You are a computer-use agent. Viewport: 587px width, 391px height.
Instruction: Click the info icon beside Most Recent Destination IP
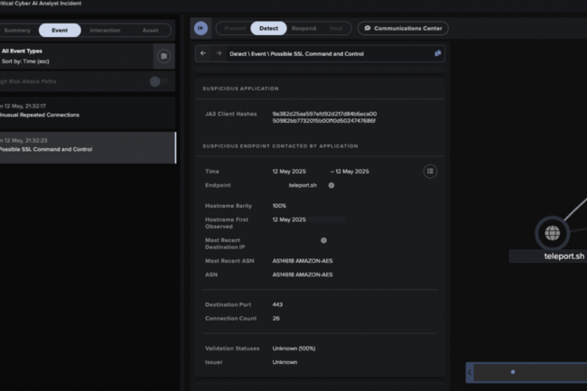click(323, 240)
